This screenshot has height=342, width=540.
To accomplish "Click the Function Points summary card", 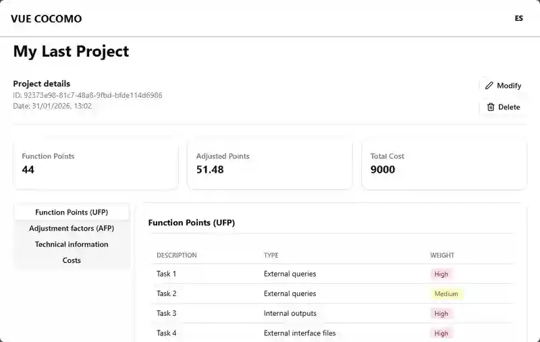I will [x=96, y=164].
